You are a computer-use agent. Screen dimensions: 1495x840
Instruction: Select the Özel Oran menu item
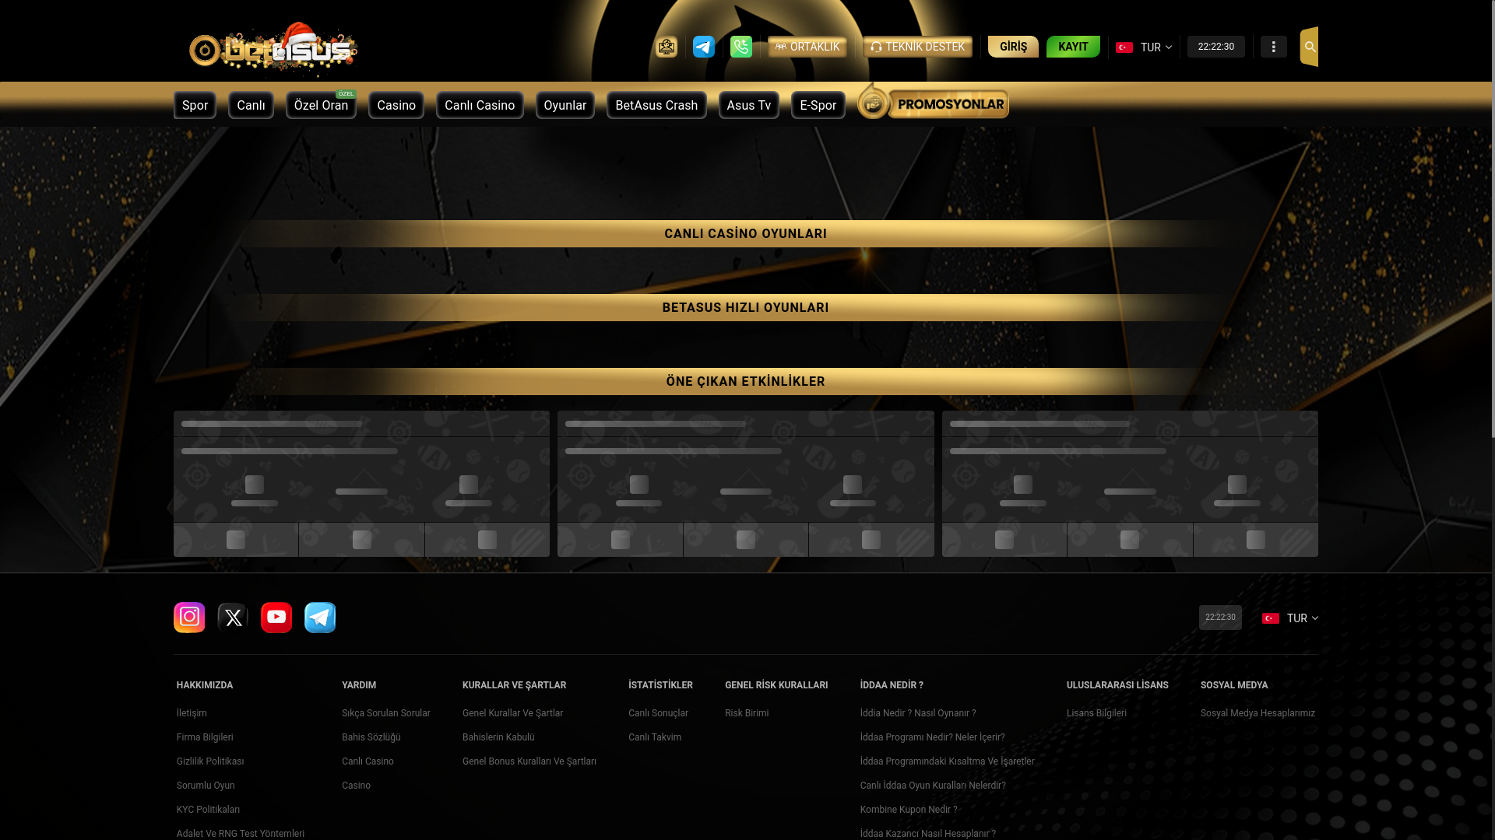click(x=321, y=105)
